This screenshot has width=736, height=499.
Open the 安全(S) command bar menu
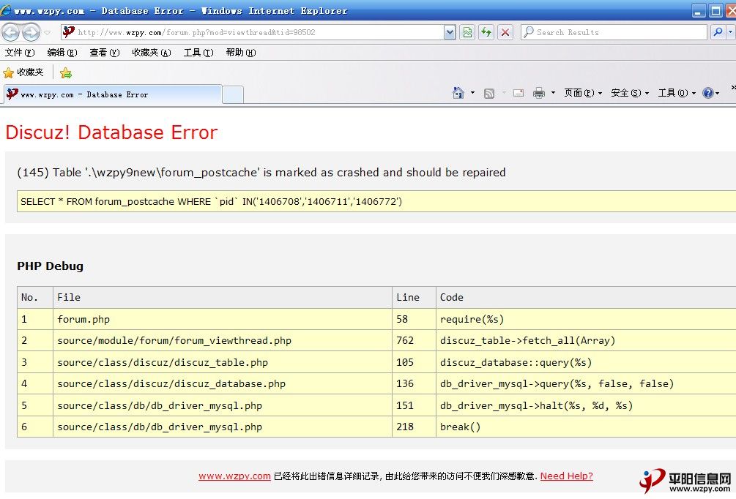pos(630,93)
